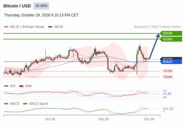Click the Oct 30 date axis label
Image resolution: width=183 pixels, height=124 pixels.
click(149, 119)
